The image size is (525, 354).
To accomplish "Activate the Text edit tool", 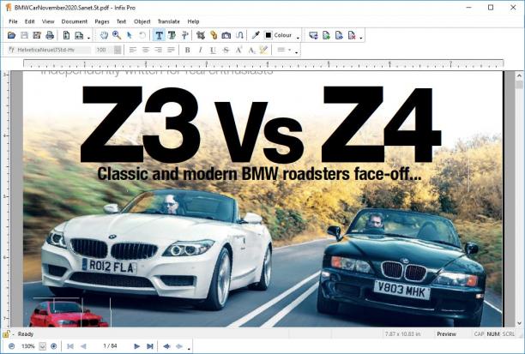I will click(159, 35).
